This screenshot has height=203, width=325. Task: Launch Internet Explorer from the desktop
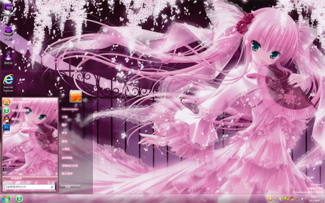(8, 83)
